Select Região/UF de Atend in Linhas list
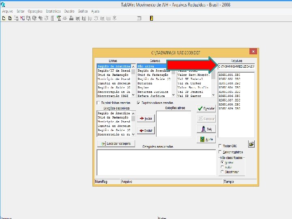This screenshot has width=292, height=219. click(x=114, y=71)
